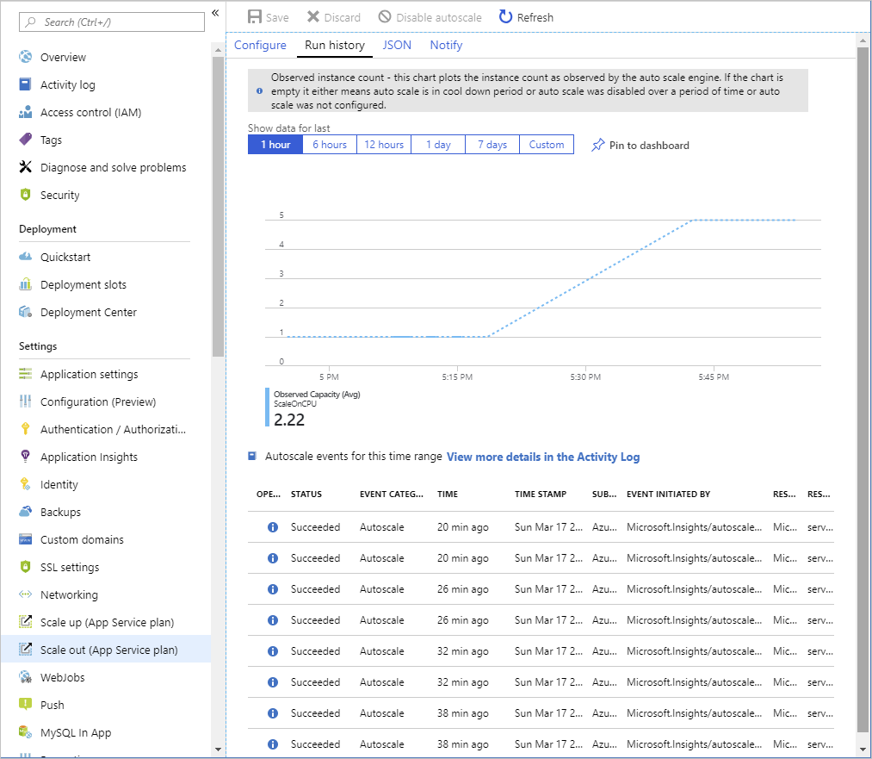Image resolution: width=872 pixels, height=759 pixels.
Task: Select the Run history tab
Action: pyautogui.click(x=335, y=45)
